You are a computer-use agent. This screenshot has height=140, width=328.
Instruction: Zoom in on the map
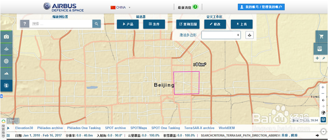[x=323, y=88]
